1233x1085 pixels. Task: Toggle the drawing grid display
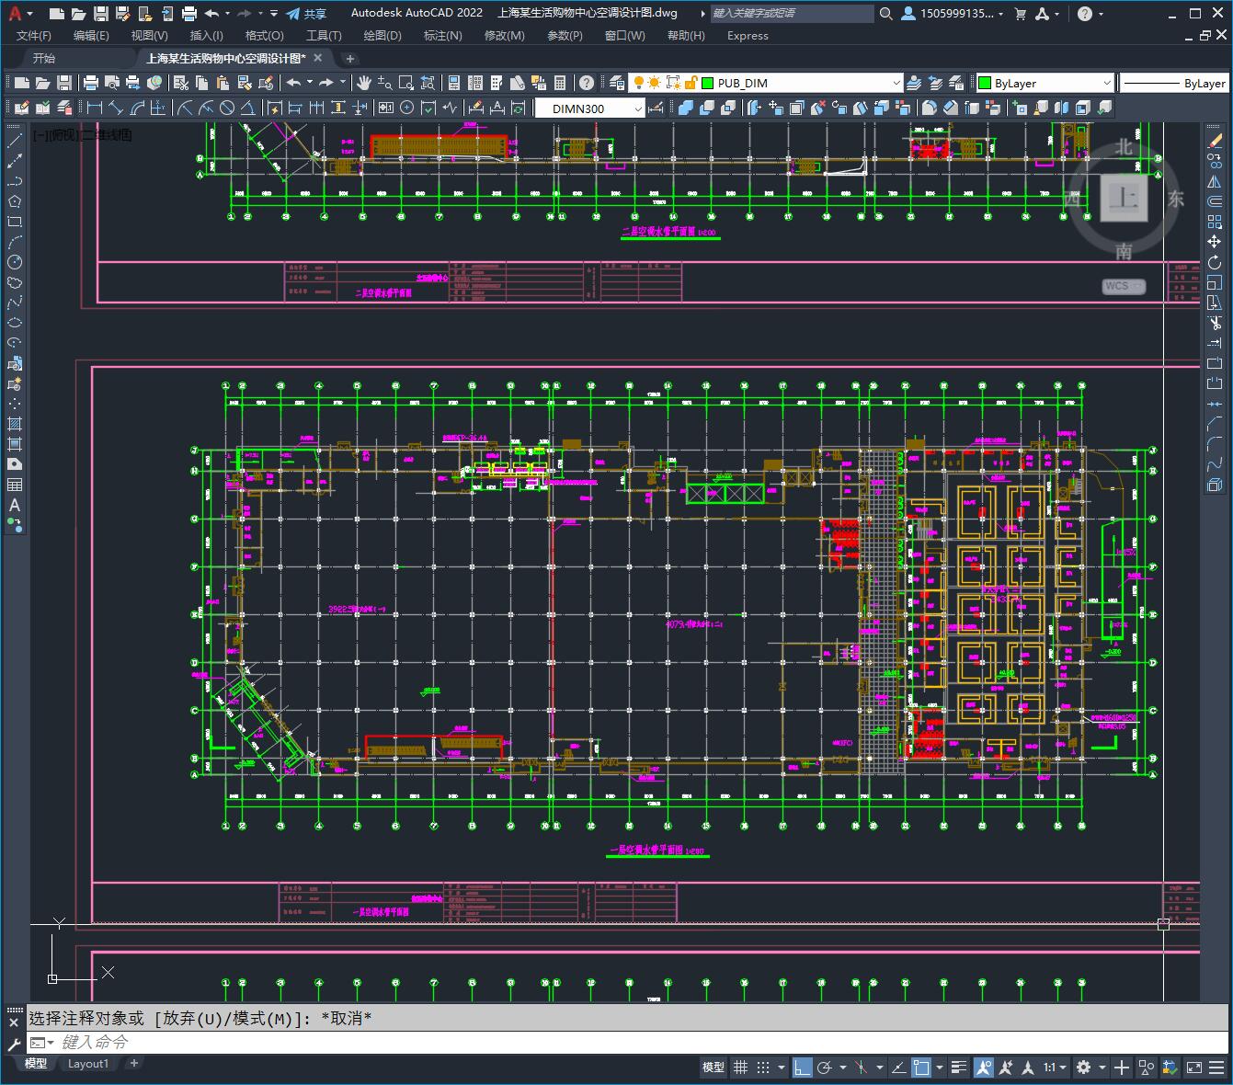coord(740,1068)
